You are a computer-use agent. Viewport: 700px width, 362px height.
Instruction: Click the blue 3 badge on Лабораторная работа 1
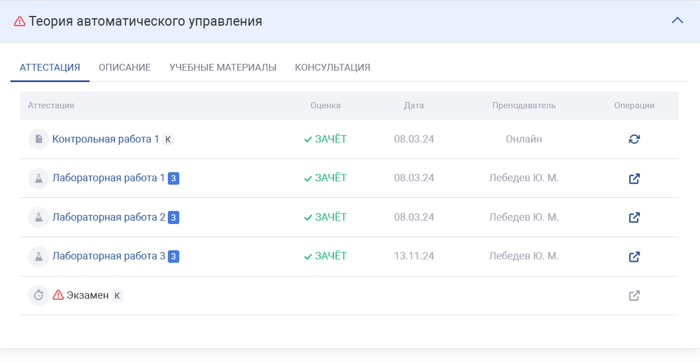click(x=174, y=178)
